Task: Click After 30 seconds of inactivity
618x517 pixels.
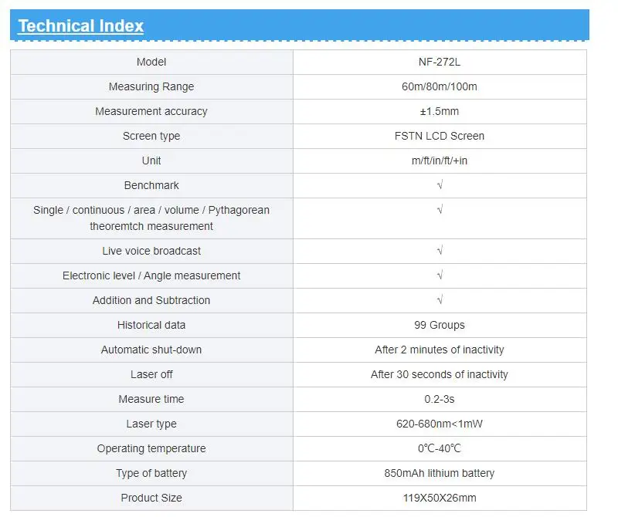Action: (440, 374)
